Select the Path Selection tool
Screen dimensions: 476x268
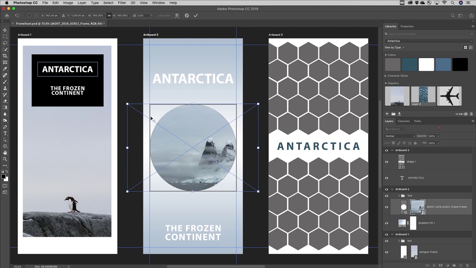(x=5, y=140)
